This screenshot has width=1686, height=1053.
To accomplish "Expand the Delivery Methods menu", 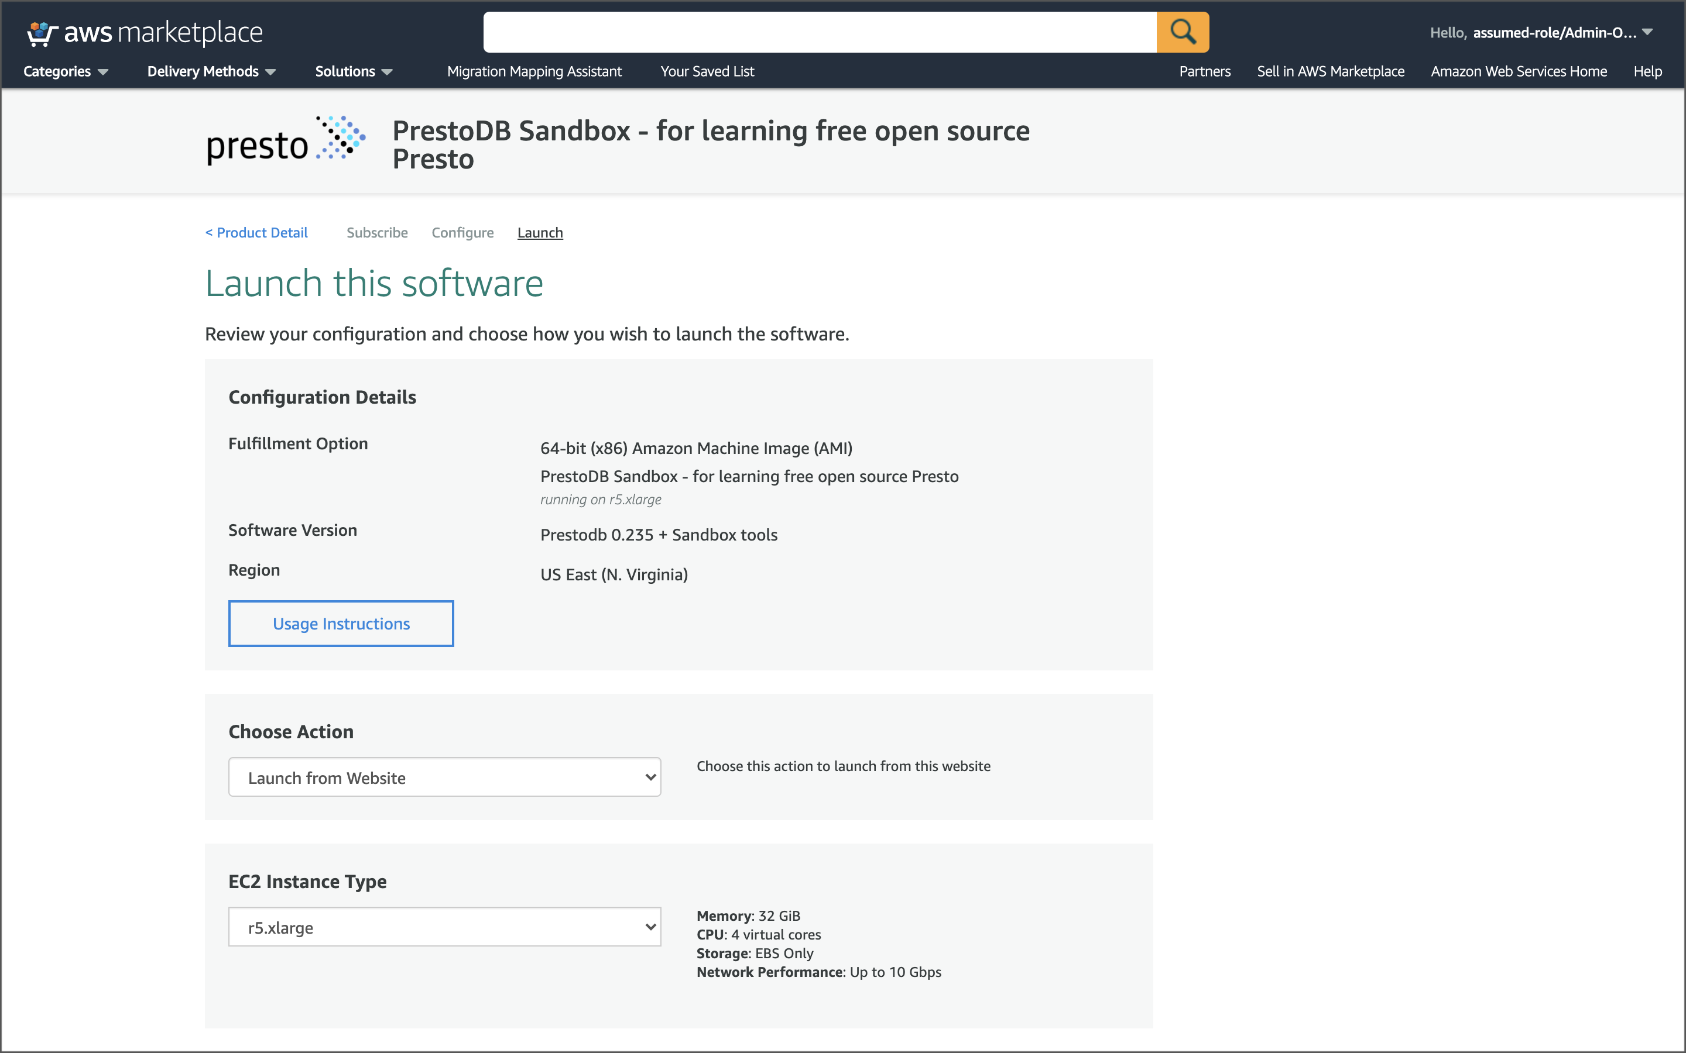I will pyautogui.click(x=211, y=71).
